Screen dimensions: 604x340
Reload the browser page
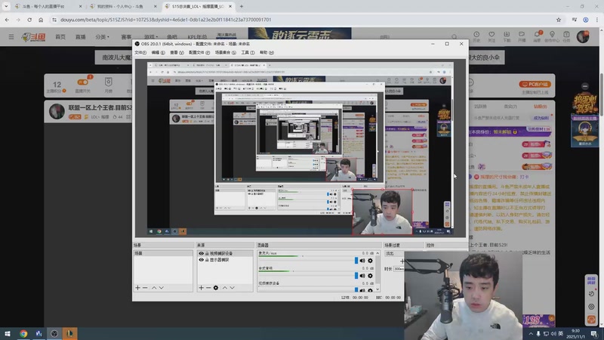[x=29, y=20]
